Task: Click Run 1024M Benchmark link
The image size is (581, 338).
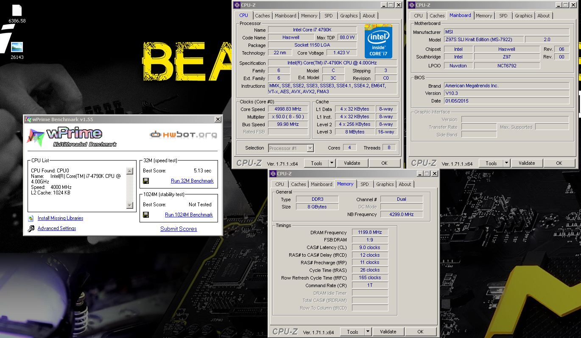Action: (x=189, y=215)
